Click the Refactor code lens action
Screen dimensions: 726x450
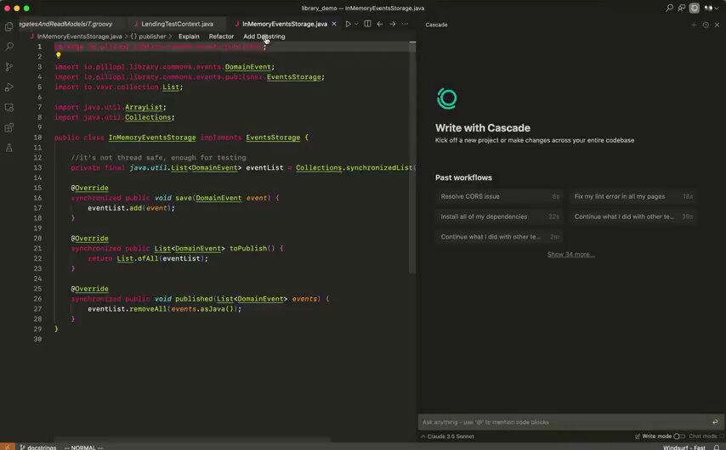(221, 36)
